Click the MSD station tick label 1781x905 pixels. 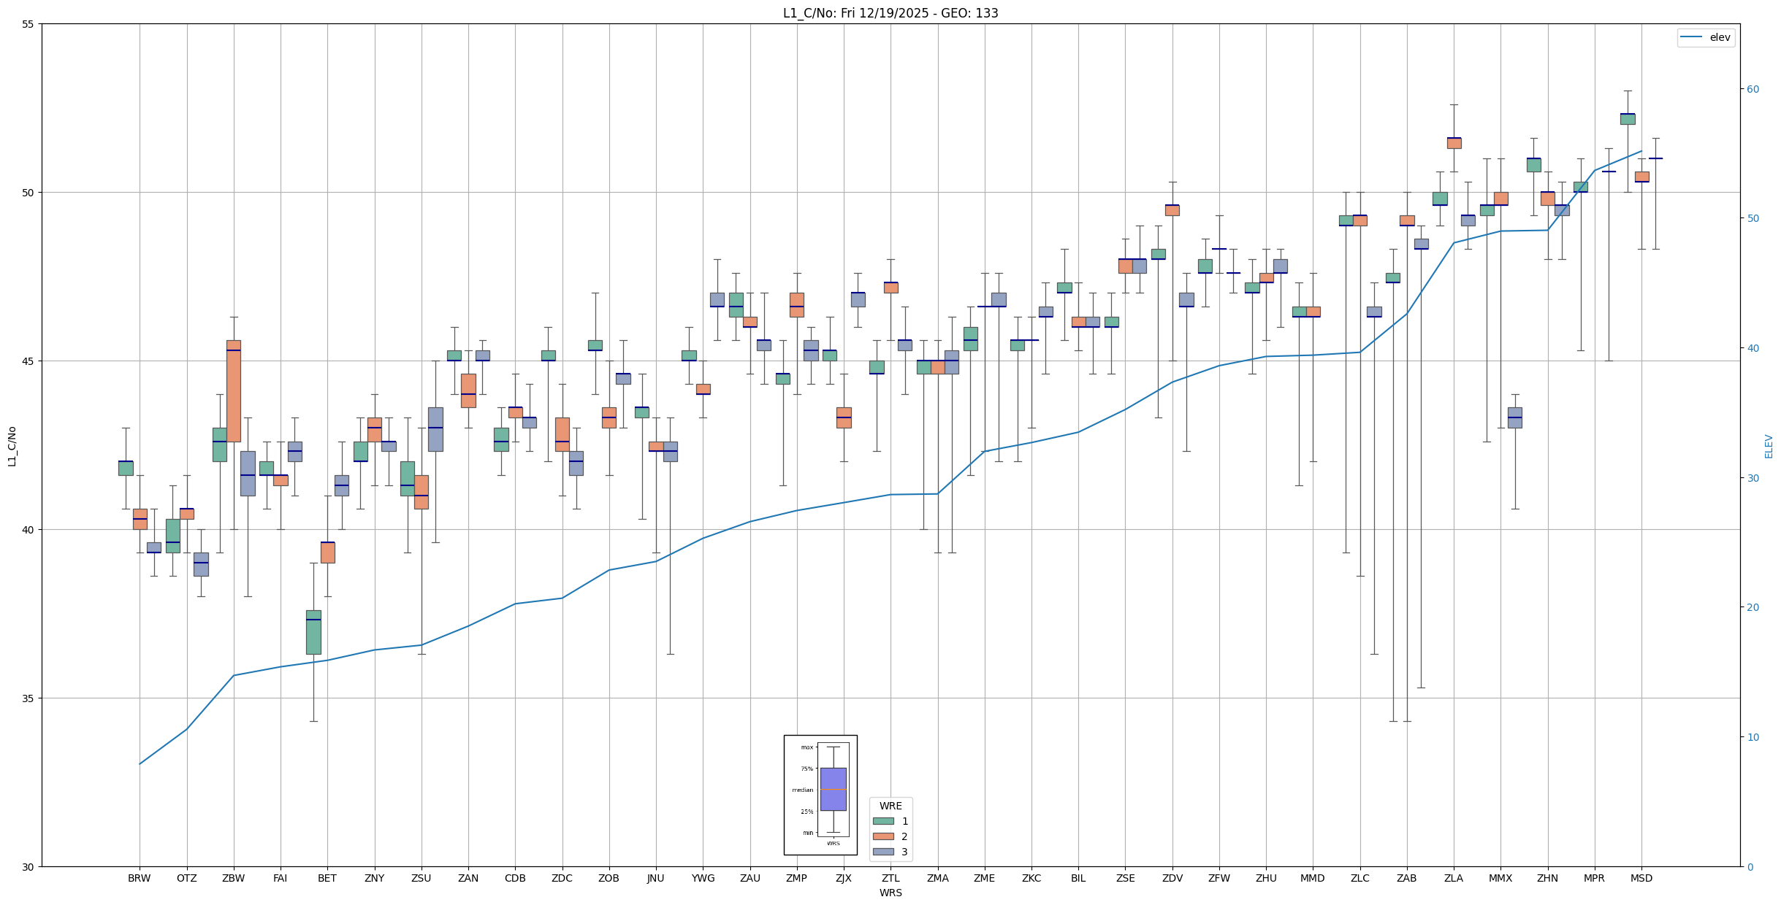coord(1641,878)
